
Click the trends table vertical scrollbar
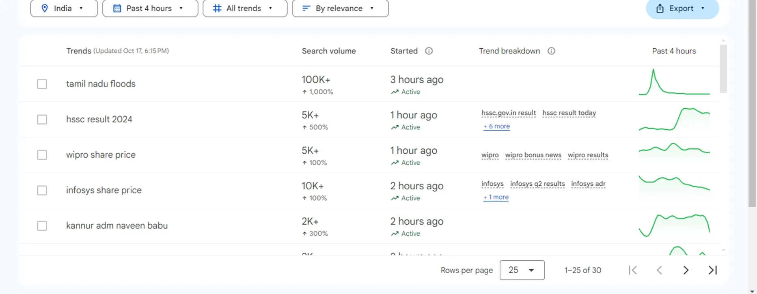point(723,69)
